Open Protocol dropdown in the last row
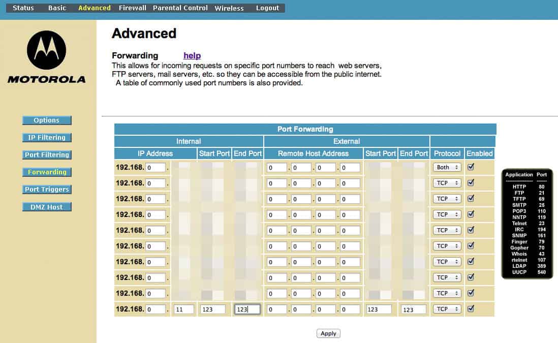The width and height of the screenshot is (558, 343). pyautogui.click(x=447, y=309)
